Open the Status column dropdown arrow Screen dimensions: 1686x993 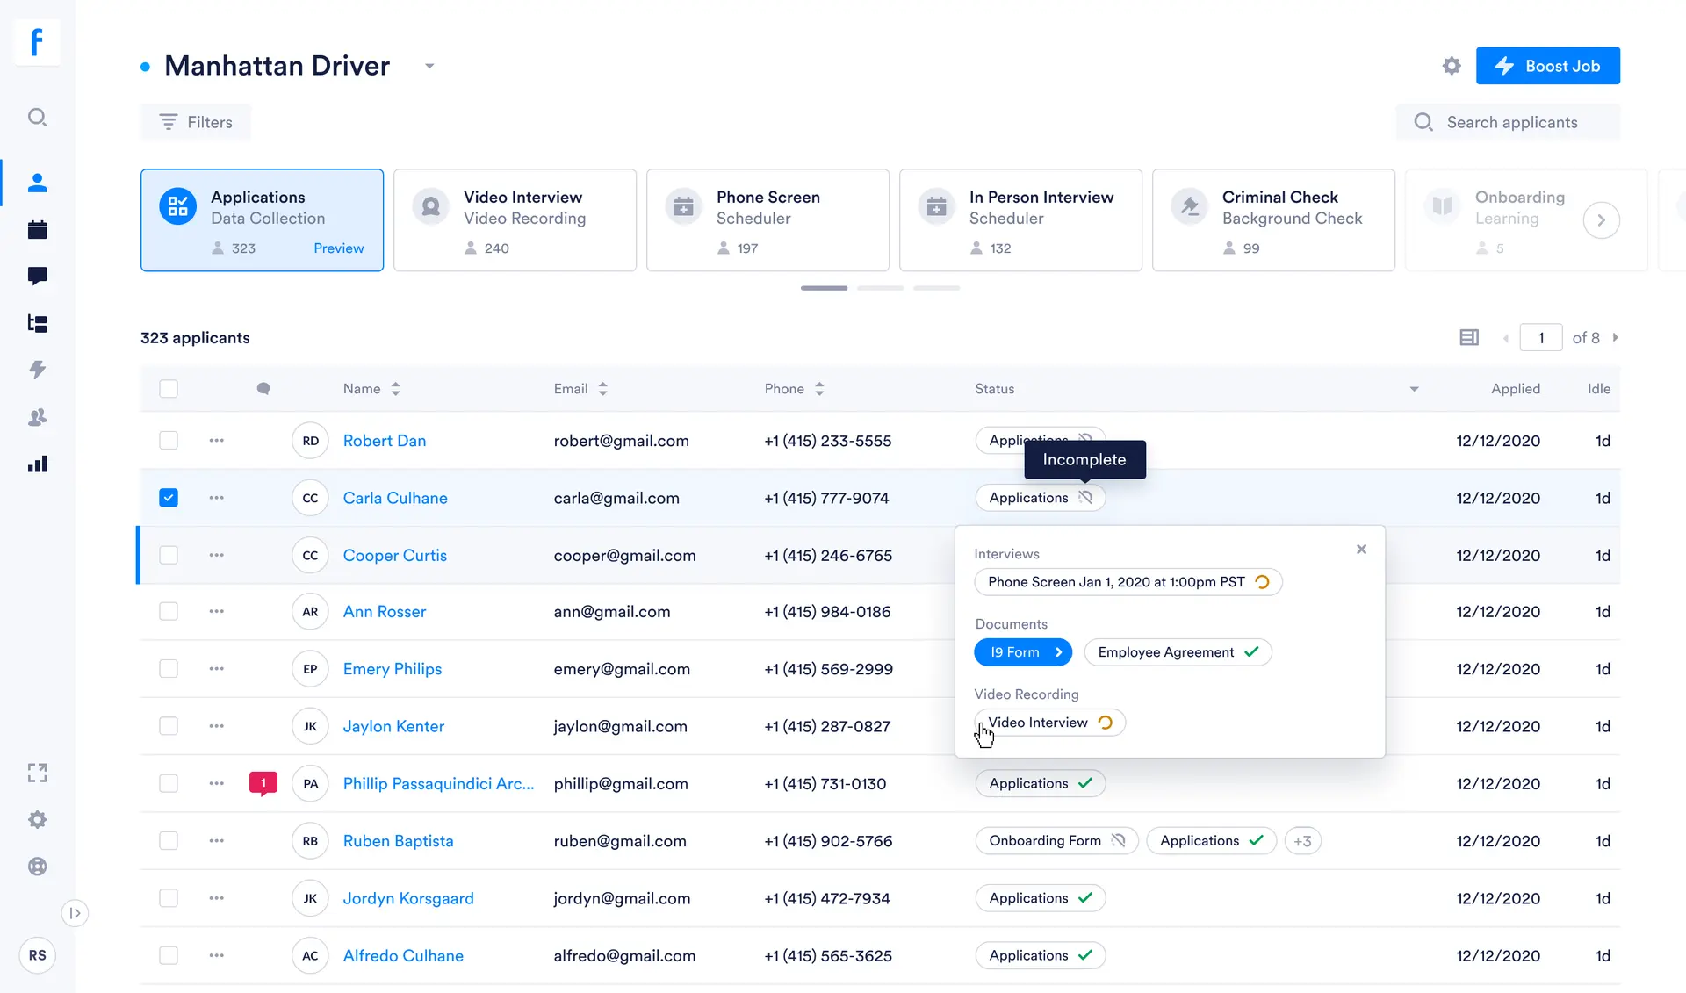(x=1414, y=389)
